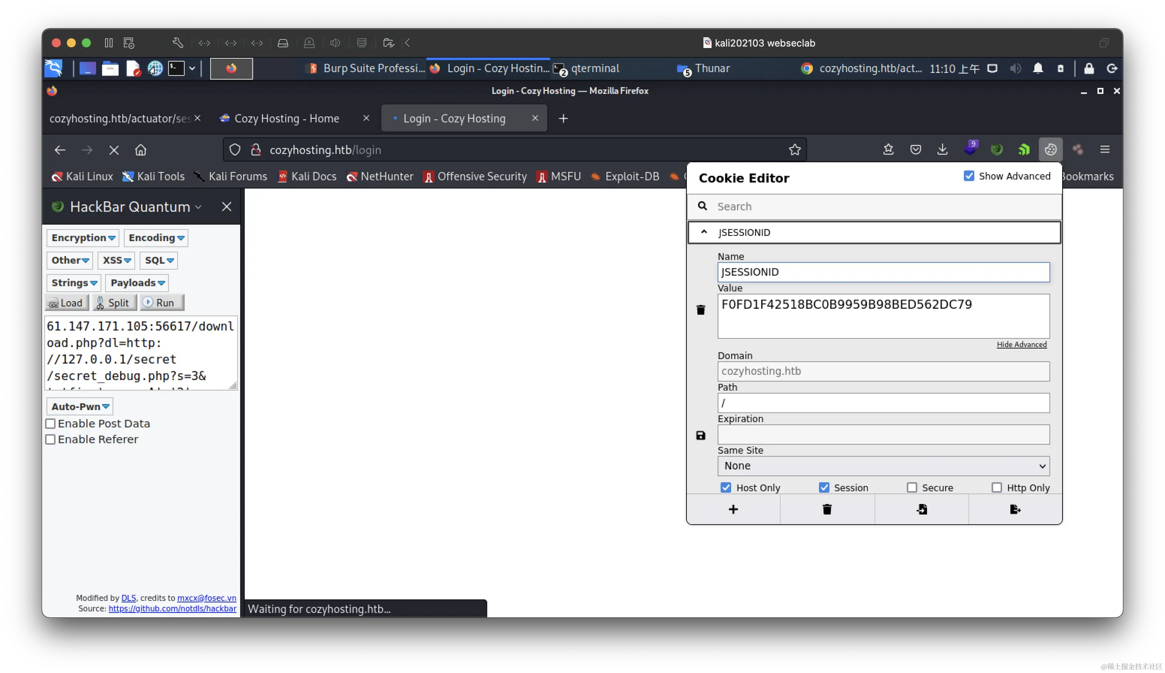Tick the Enable Post Data checkbox
This screenshot has width=1165, height=673.
50,423
